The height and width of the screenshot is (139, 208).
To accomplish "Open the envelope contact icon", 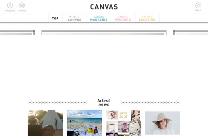I will click(x=22, y=6).
